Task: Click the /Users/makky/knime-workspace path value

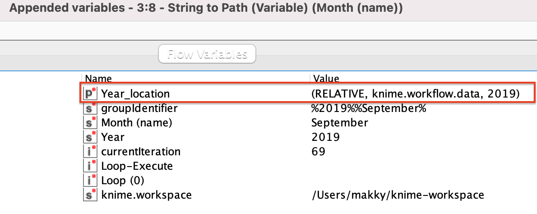Action: point(398,195)
